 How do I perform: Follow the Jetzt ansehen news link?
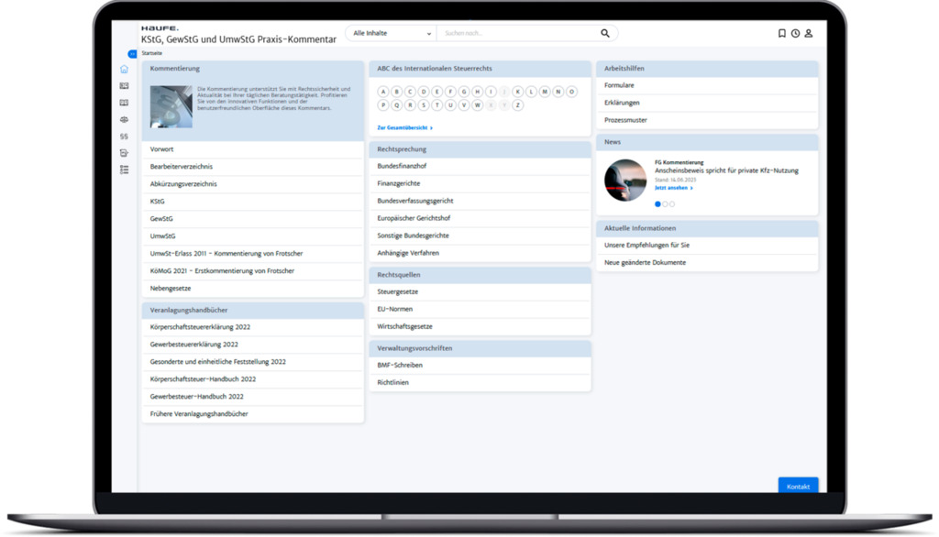(674, 188)
